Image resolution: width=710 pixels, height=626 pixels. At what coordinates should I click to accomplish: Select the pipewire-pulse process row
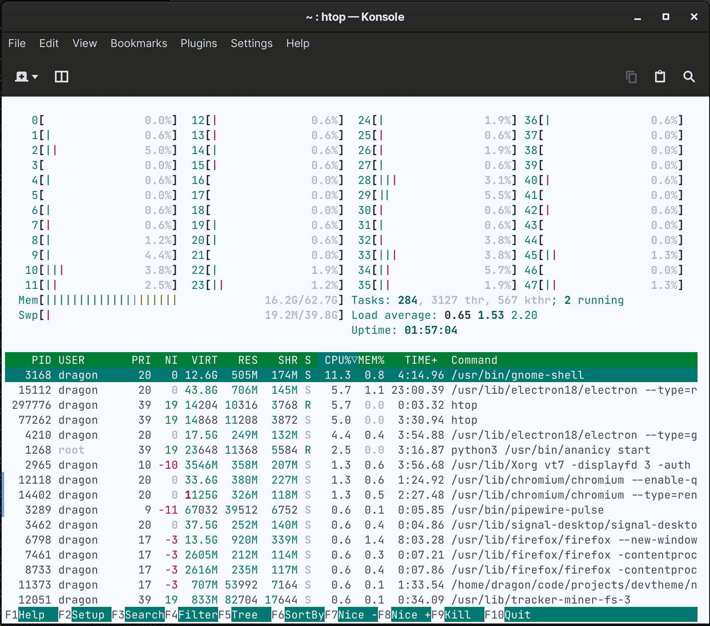[351, 510]
